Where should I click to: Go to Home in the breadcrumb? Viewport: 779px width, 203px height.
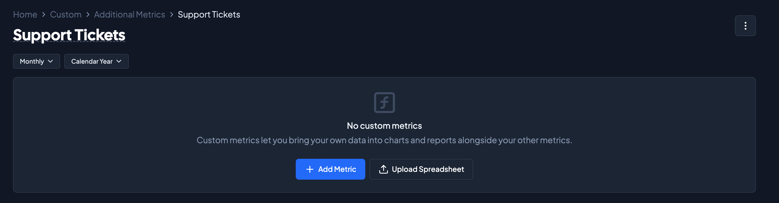(25, 14)
